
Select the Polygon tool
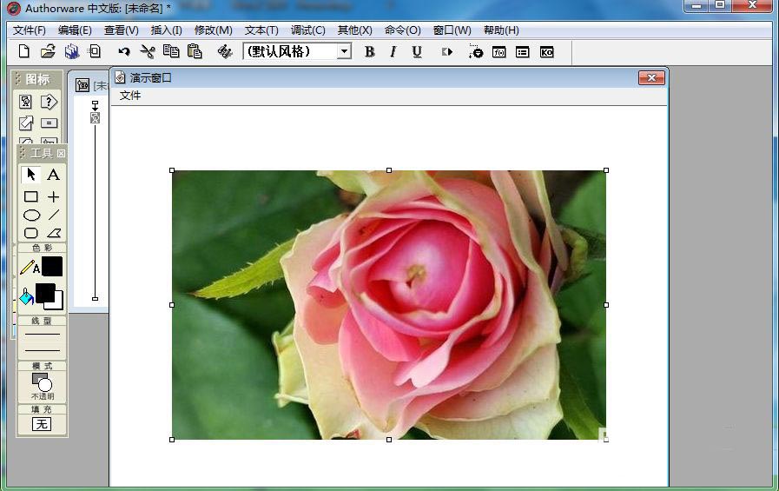point(53,233)
